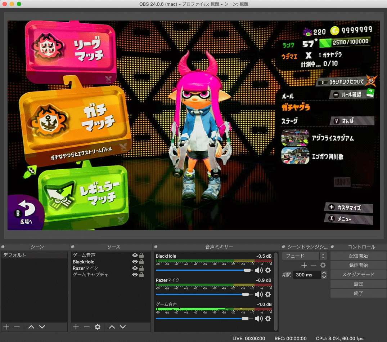Add a new scene with plus icon
The image size is (387, 342).
click(6, 327)
